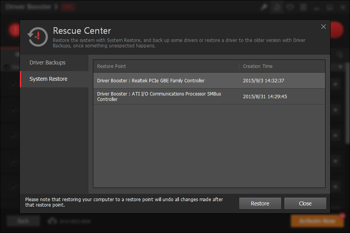Click the cloud icon in the status bar
This screenshot has width=350, height=233.
click(x=53, y=221)
